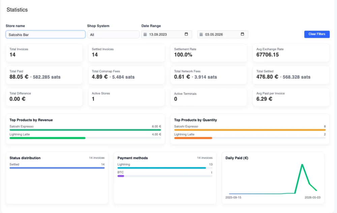This screenshot has width=337, height=213.
Task: Select the Settled Invoices card
Action: [x=126, y=53]
